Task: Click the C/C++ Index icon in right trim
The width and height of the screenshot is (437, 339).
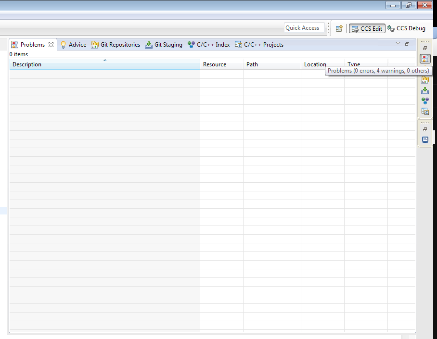Action: (425, 100)
